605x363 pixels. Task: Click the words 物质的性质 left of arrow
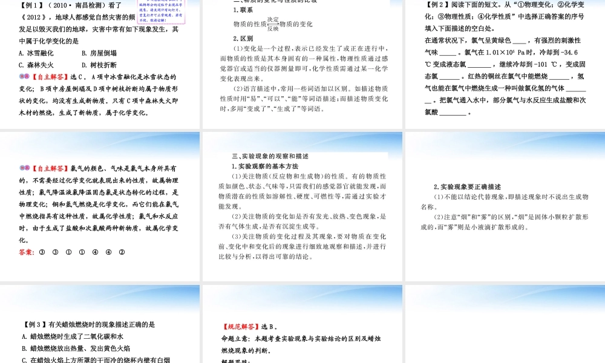(250, 24)
